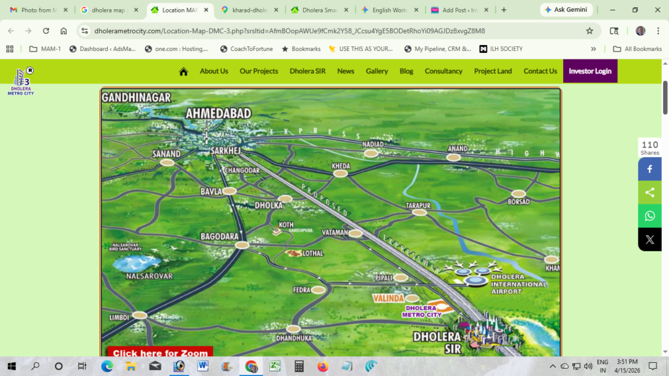Open the Windows Start menu
Screen dimensions: 669x376
click(12, 366)
